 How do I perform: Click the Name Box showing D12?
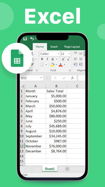click(32, 78)
